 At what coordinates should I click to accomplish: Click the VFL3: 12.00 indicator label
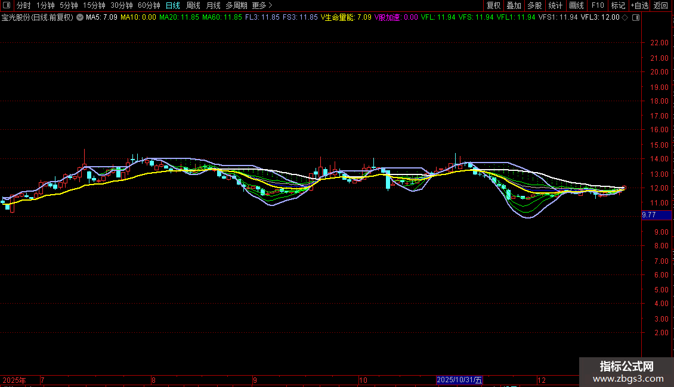(600, 18)
